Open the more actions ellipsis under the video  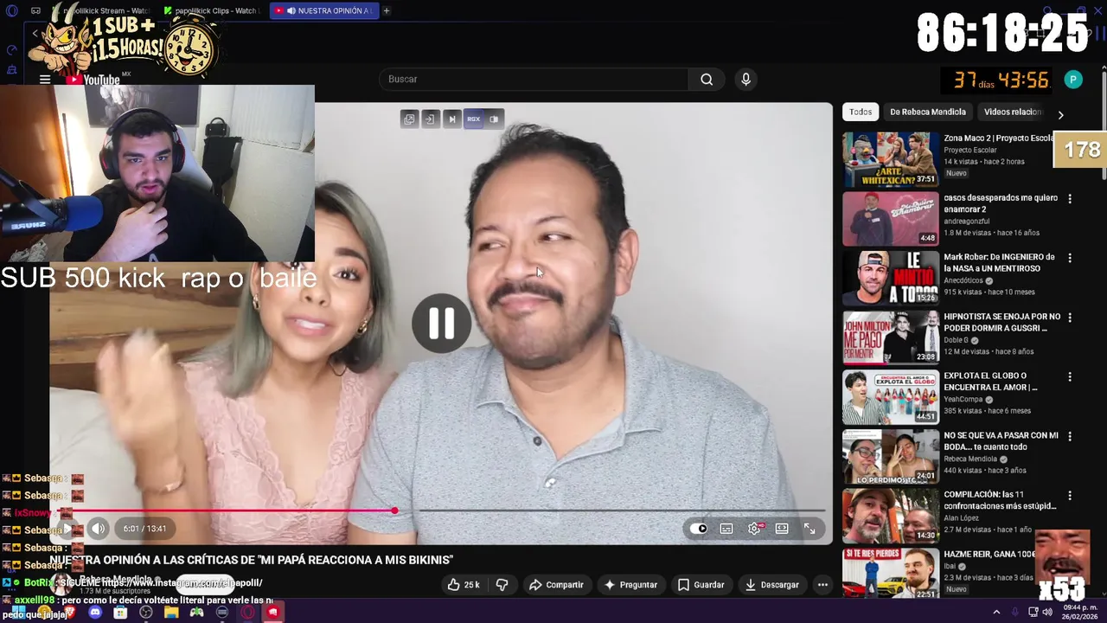pos(822,585)
